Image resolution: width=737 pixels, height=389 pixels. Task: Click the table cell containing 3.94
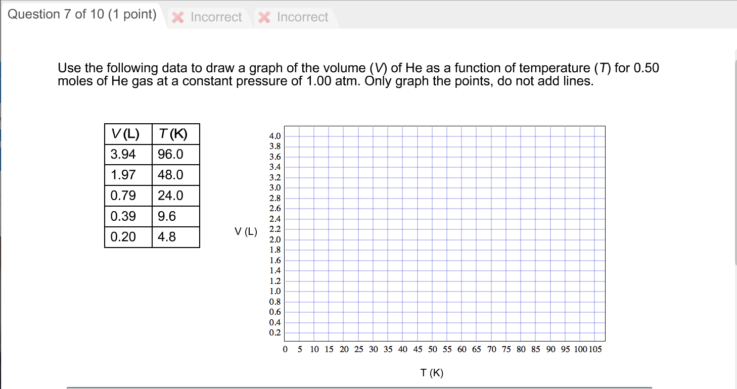point(127,154)
